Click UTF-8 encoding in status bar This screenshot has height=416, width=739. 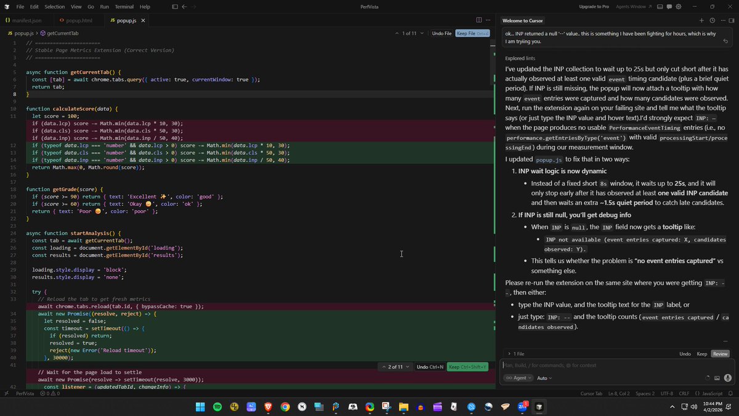coord(667,393)
